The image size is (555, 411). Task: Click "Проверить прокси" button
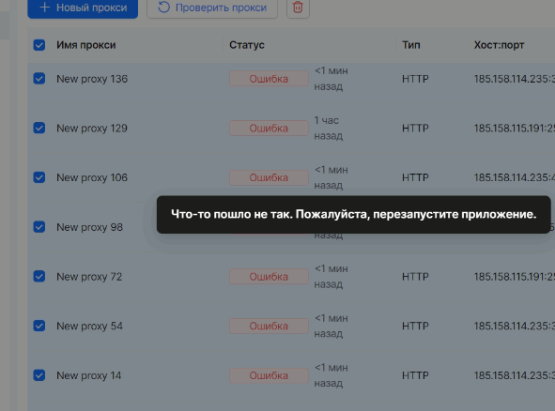(212, 8)
